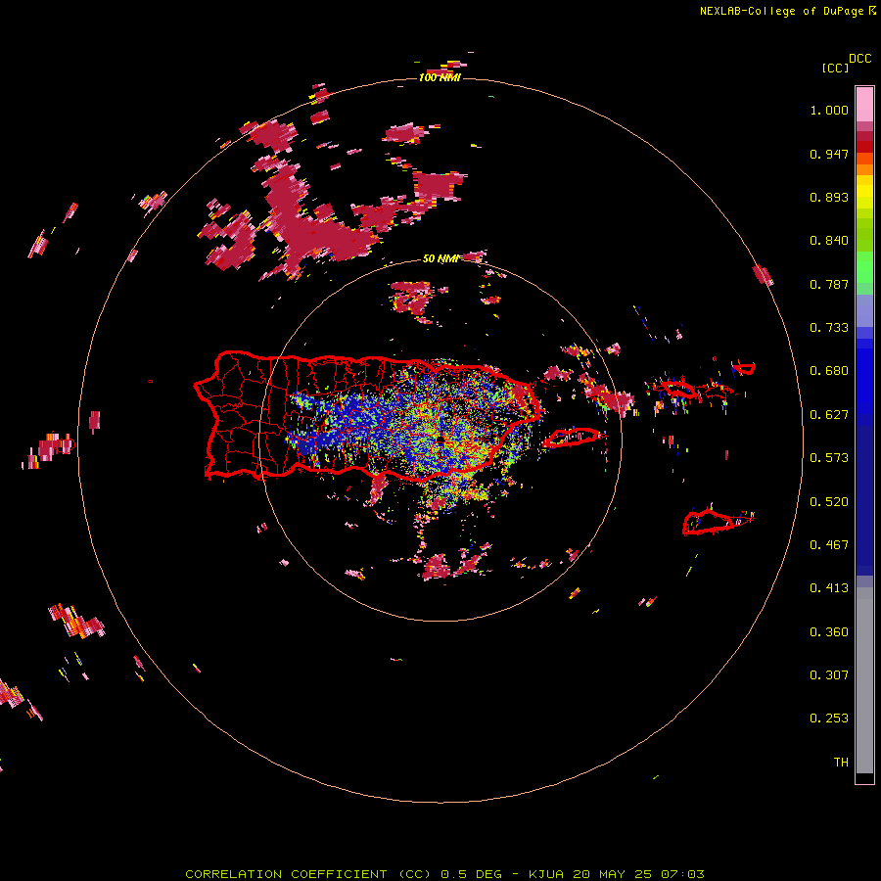Screen dimensions: 881x881
Task: Click the 0.307 scale value
Action: click(x=829, y=675)
